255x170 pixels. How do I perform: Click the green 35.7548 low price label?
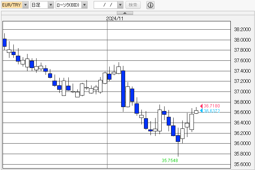pos(170,161)
